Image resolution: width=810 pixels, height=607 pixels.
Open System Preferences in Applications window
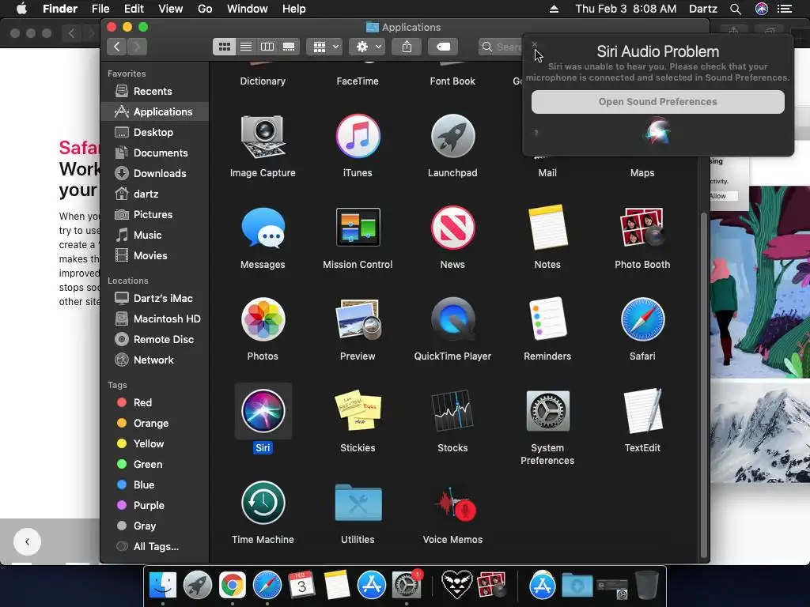pyautogui.click(x=547, y=411)
